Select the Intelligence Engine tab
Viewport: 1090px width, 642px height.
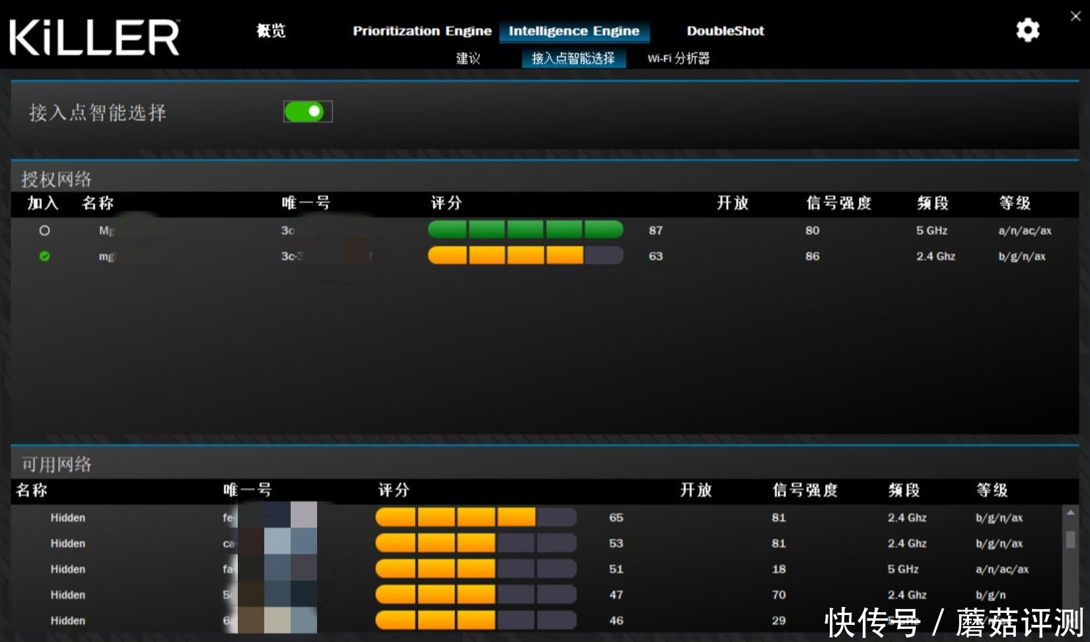click(574, 31)
